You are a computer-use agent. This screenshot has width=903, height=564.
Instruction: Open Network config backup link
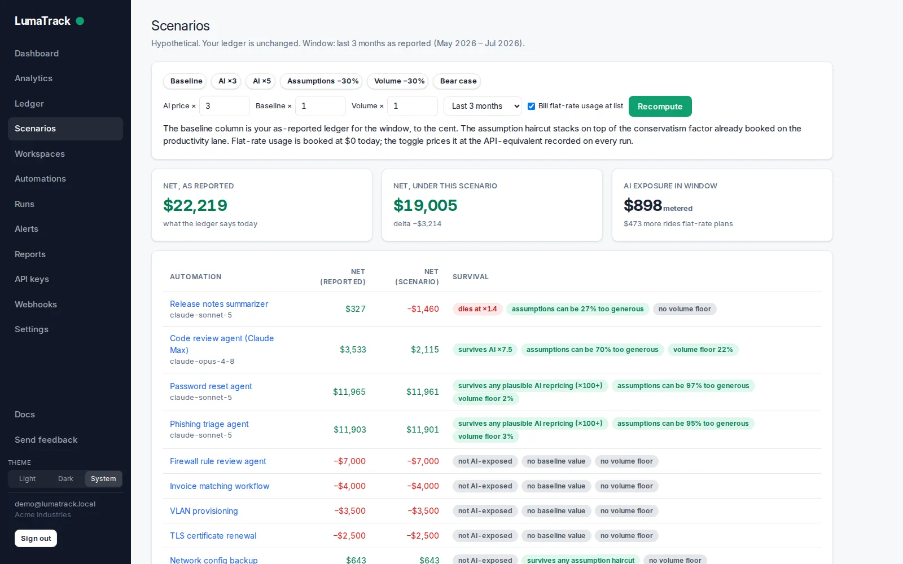(x=214, y=560)
